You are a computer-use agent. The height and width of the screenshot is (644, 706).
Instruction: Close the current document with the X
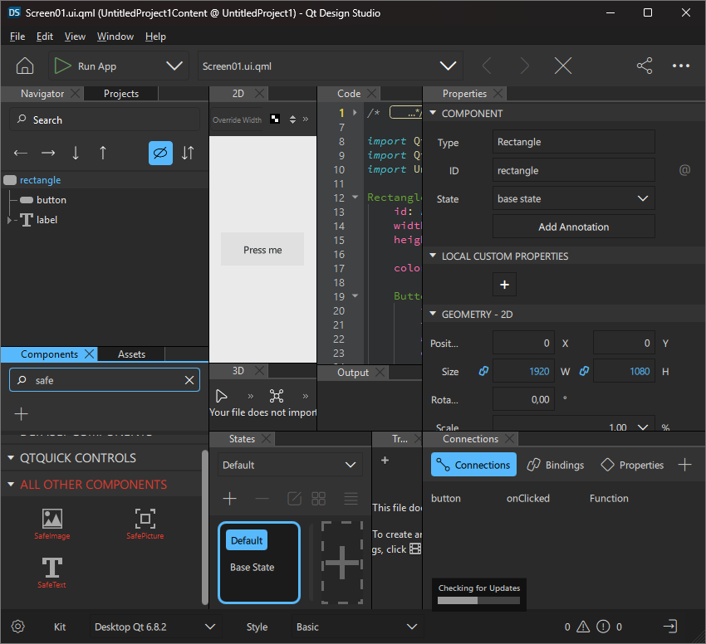click(x=563, y=66)
